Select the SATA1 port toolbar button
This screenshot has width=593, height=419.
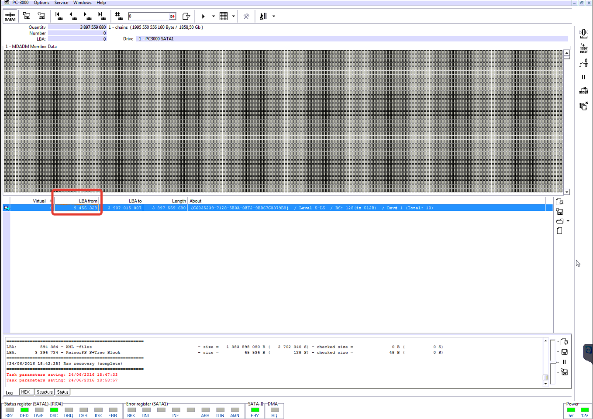(x=10, y=17)
